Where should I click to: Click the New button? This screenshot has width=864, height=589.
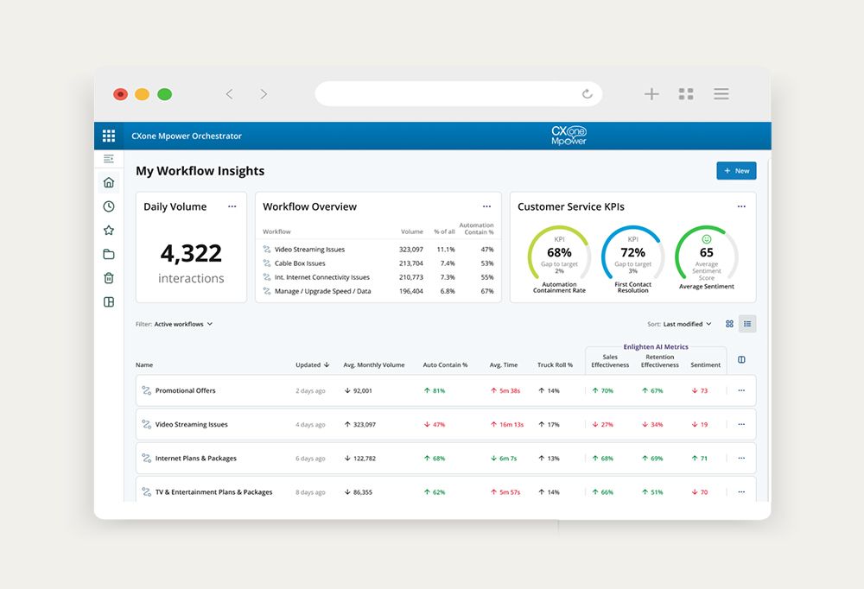(x=736, y=171)
